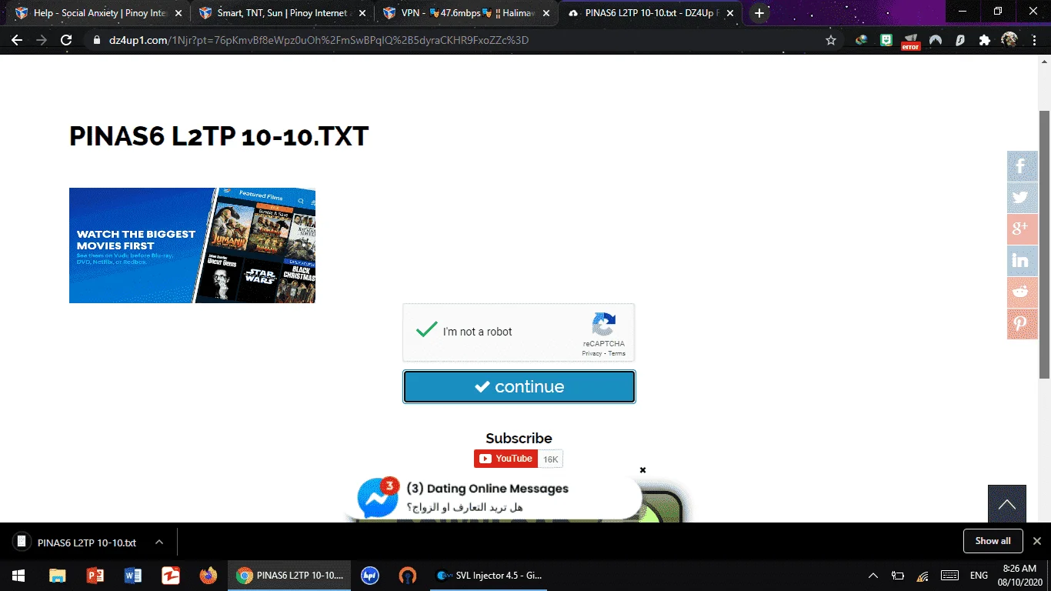Image resolution: width=1051 pixels, height=591 pixels.
Task: Click the 16K subscriber count badge
Action: coord(551,459)
